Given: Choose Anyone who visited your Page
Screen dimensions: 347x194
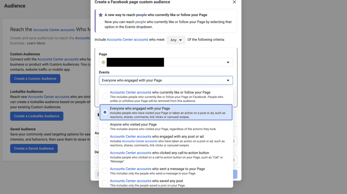Looking at the screenshot, I should point(166,126).
